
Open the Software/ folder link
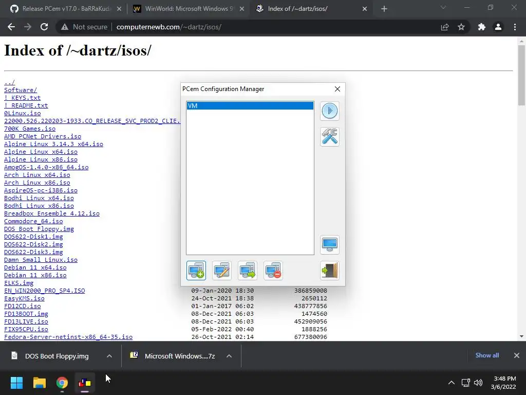pyautogui.click(x=21, y=90)
